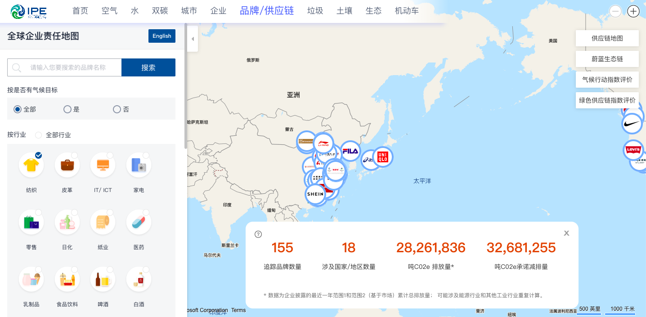Select the 纺织 textile industry icon
Image resolution: width=646 pixels, height=317 pixels.
tap(31, 165)
